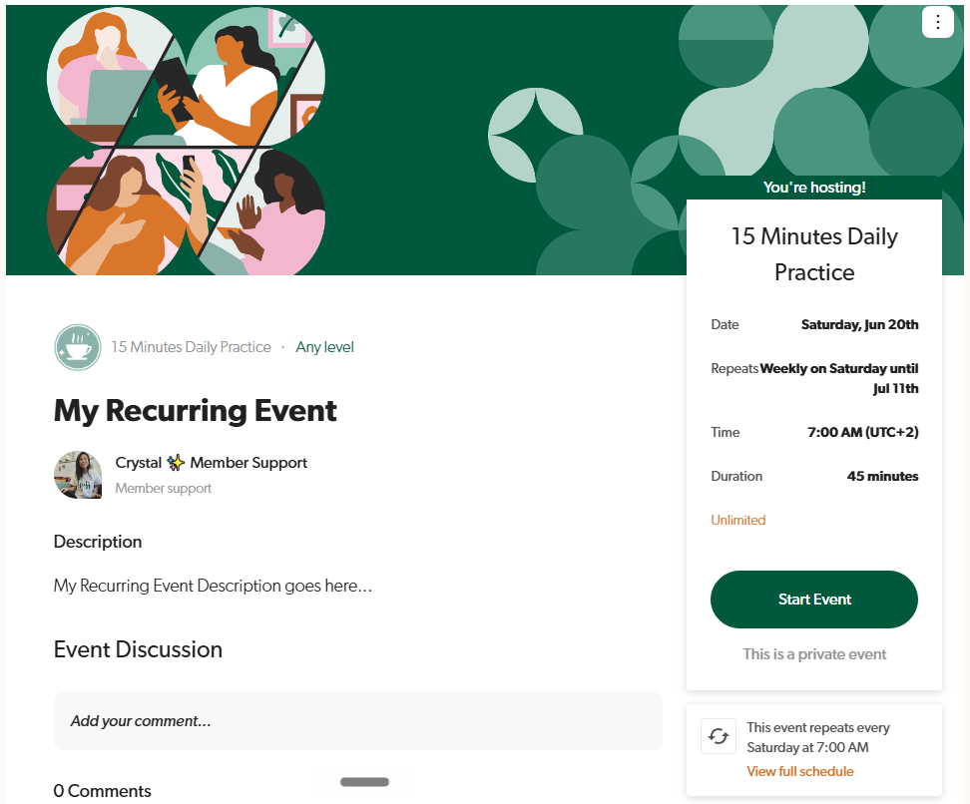Click the Event Discussion heading

(138, 649)
